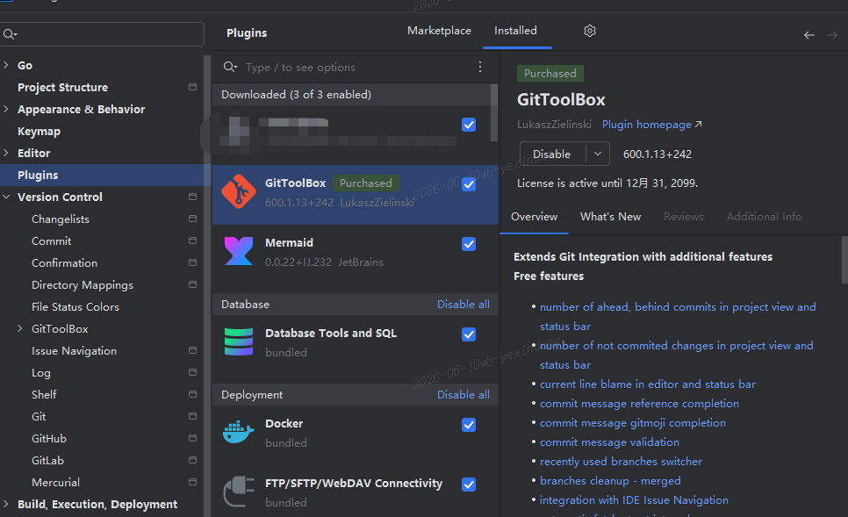This screenshot has height=517, width=848.
Task: Open the Plugin homepage link
Action: [x=651, y=125]
